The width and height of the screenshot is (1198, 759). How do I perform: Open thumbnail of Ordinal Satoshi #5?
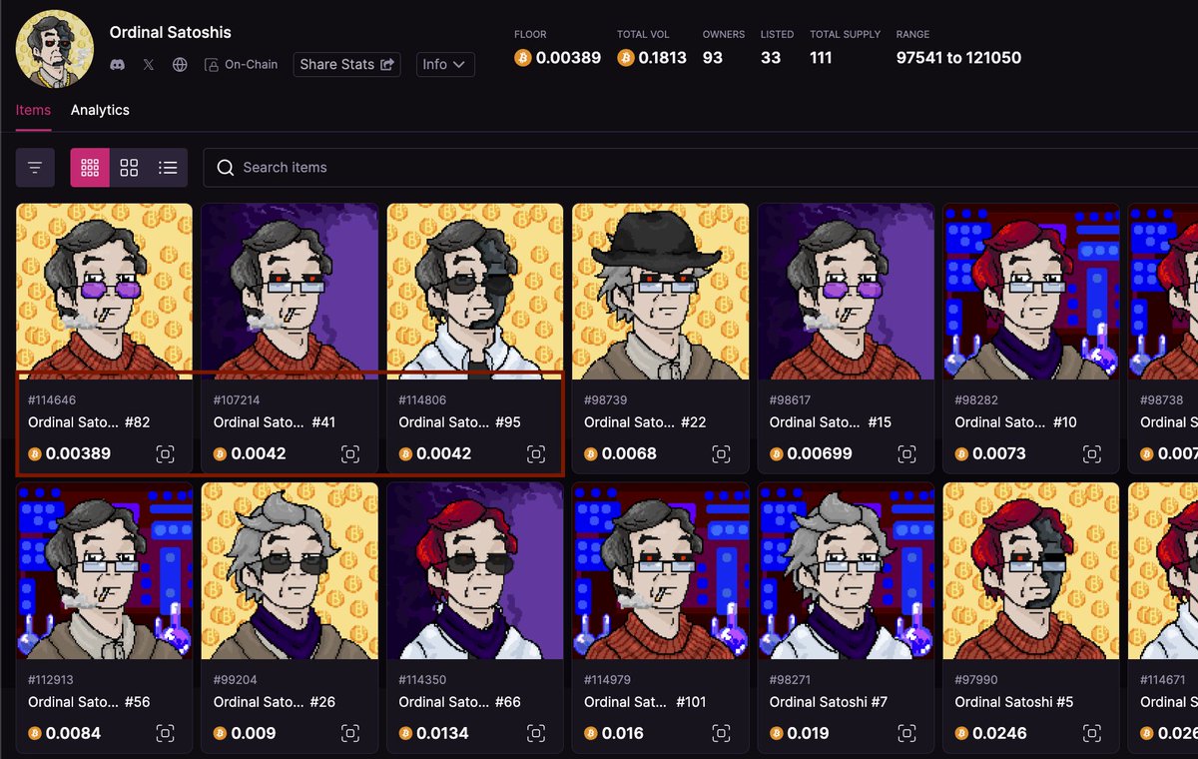[x=1031, y=570]
